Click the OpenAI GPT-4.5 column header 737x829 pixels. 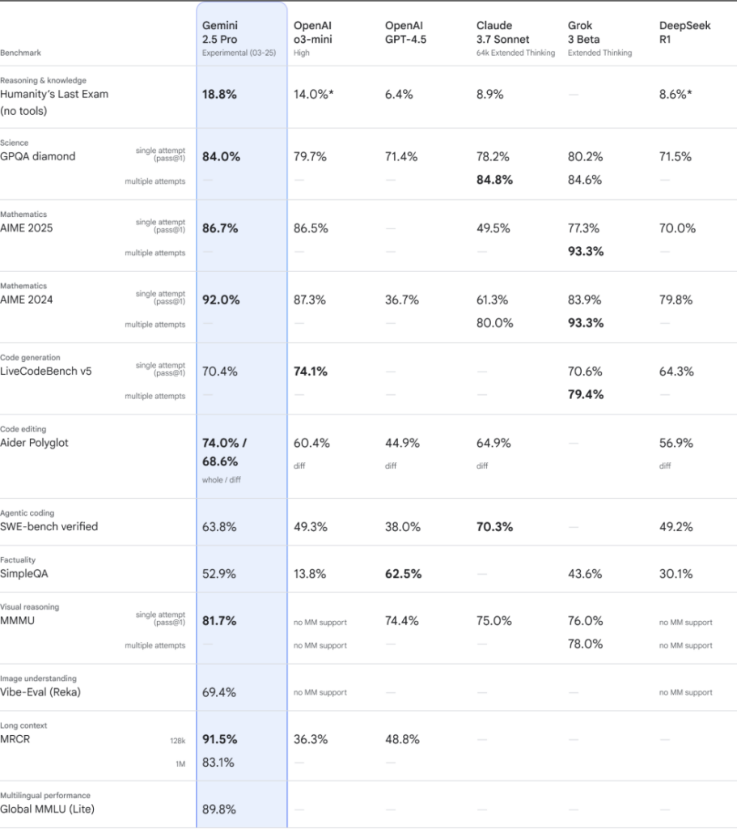click(x=405, y=32)
